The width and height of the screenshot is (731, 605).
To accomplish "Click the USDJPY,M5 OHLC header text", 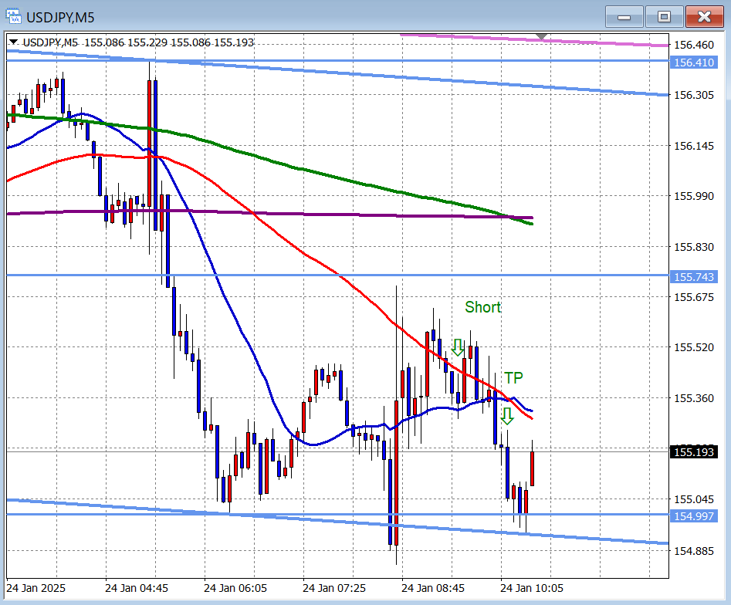I will pos(137,42).
